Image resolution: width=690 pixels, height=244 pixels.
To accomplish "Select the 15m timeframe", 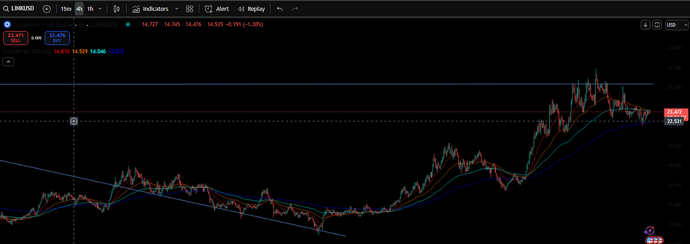I will pos(66,9).
